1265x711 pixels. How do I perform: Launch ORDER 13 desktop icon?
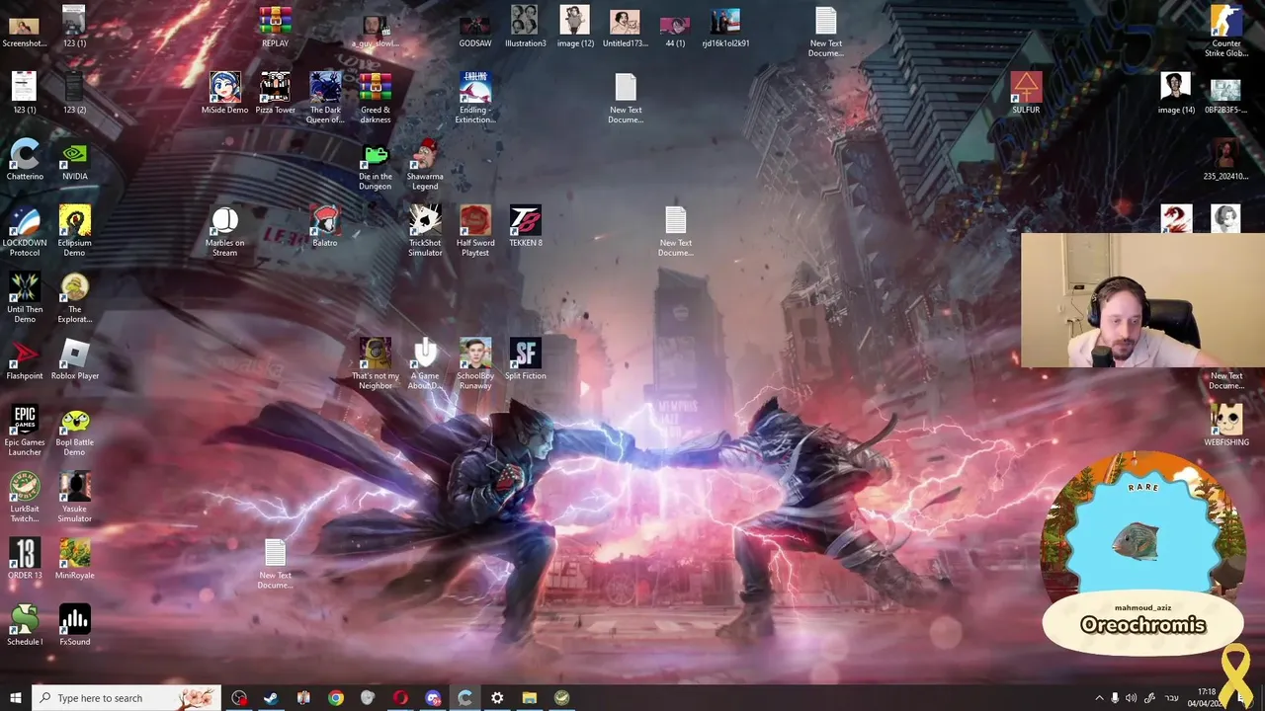pos(25,558)
